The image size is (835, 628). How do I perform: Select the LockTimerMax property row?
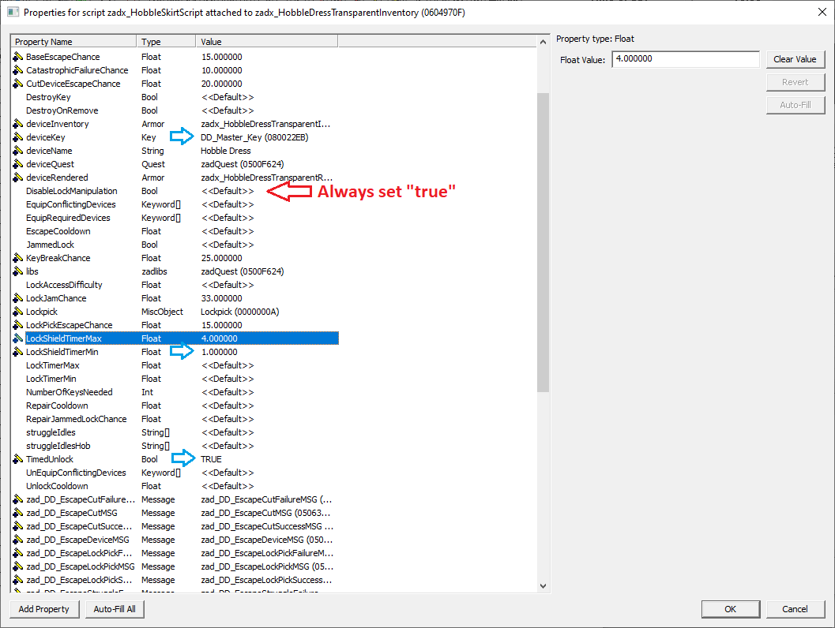175,365
